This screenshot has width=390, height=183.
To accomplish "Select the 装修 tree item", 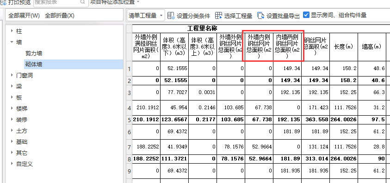I will point(22,120).
